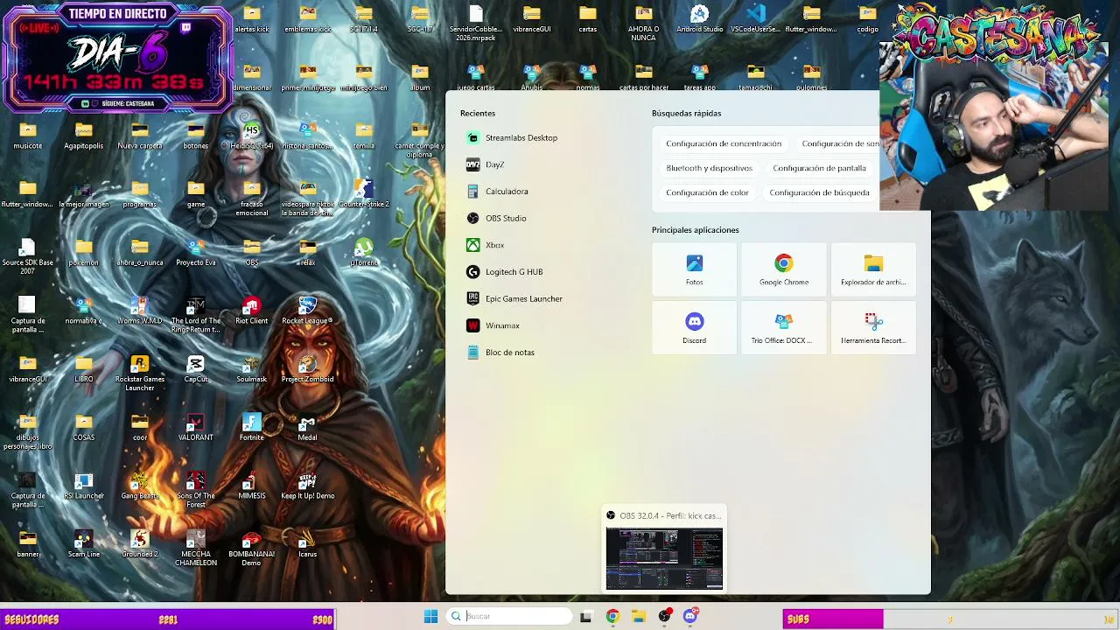The image size is (1120, 630).
Task: Select Scam Line desktop shortcut
Action: click(x=84, y=543)
